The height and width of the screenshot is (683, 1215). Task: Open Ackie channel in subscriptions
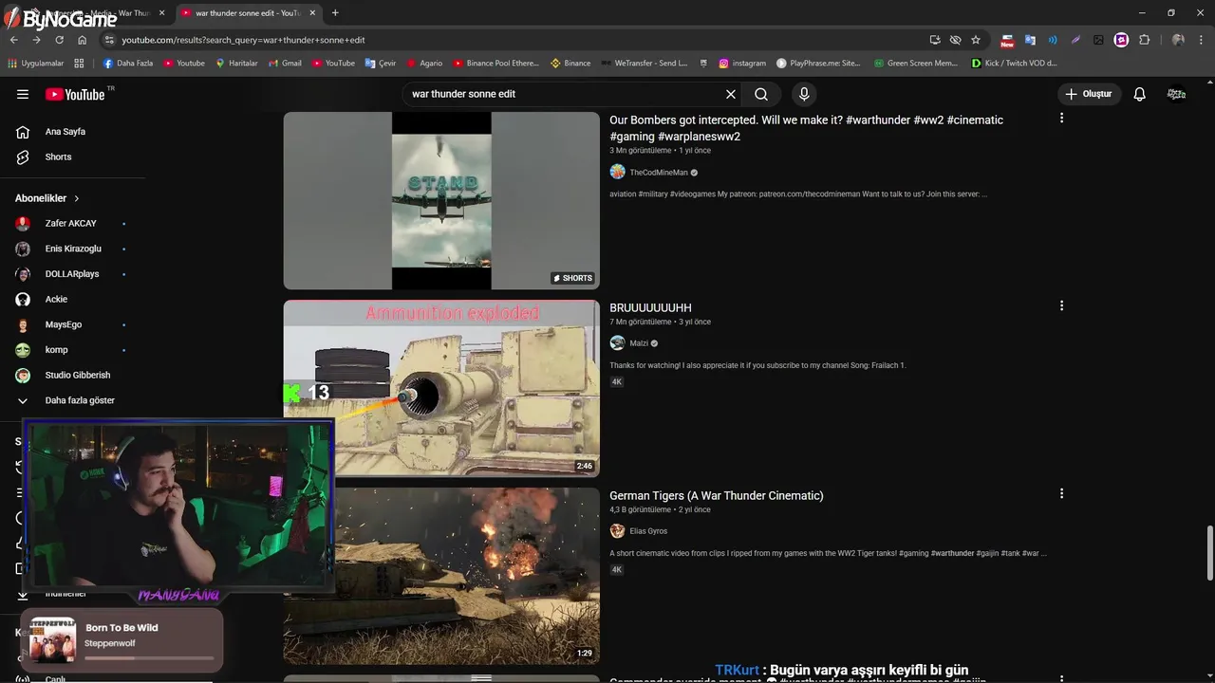pos(56,299)
